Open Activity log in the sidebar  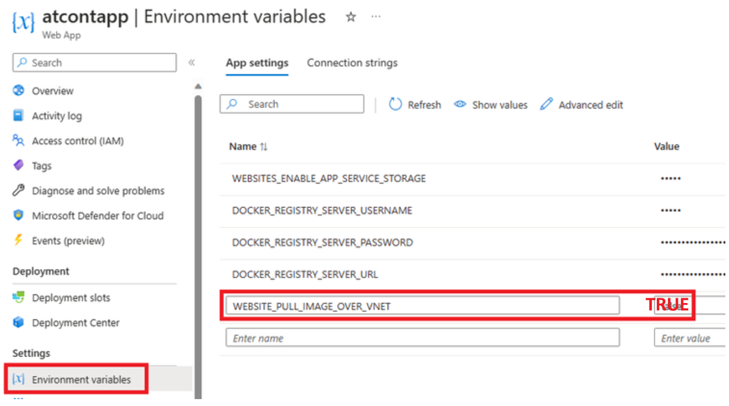pyautogui.click(x=57, y=116)
